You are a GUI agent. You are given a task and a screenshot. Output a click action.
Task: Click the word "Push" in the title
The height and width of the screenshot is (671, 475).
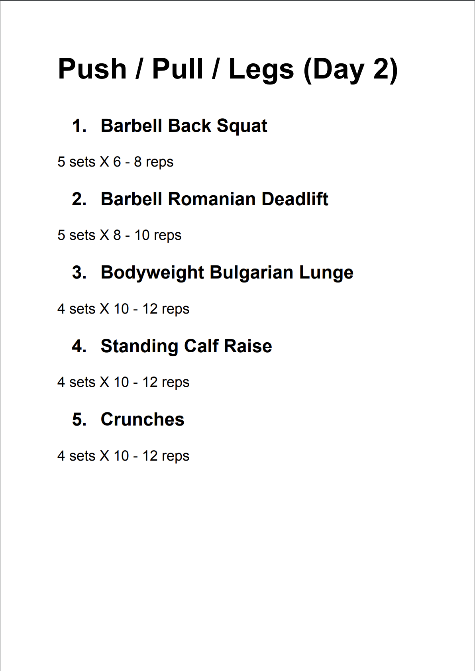click(92, 69)
